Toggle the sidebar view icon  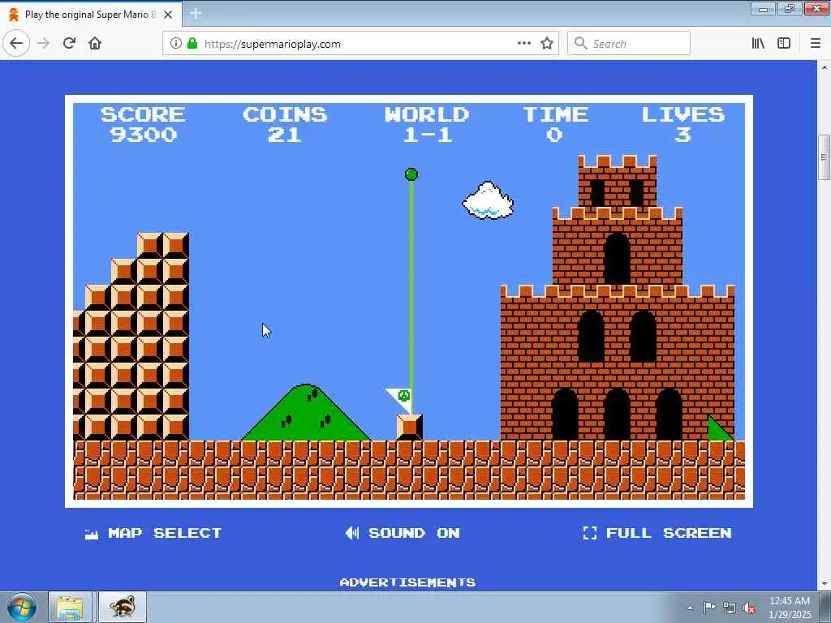point(784,44)
